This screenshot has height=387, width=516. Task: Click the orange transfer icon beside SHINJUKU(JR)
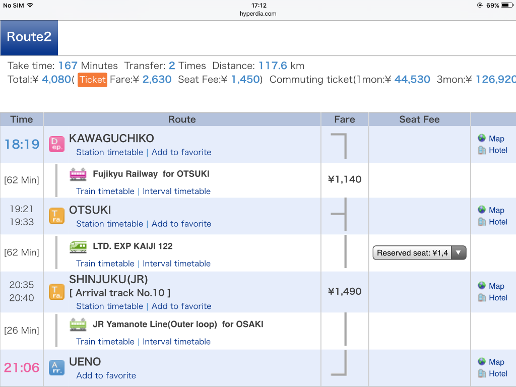pyautogui.click(x=56, y=292)
